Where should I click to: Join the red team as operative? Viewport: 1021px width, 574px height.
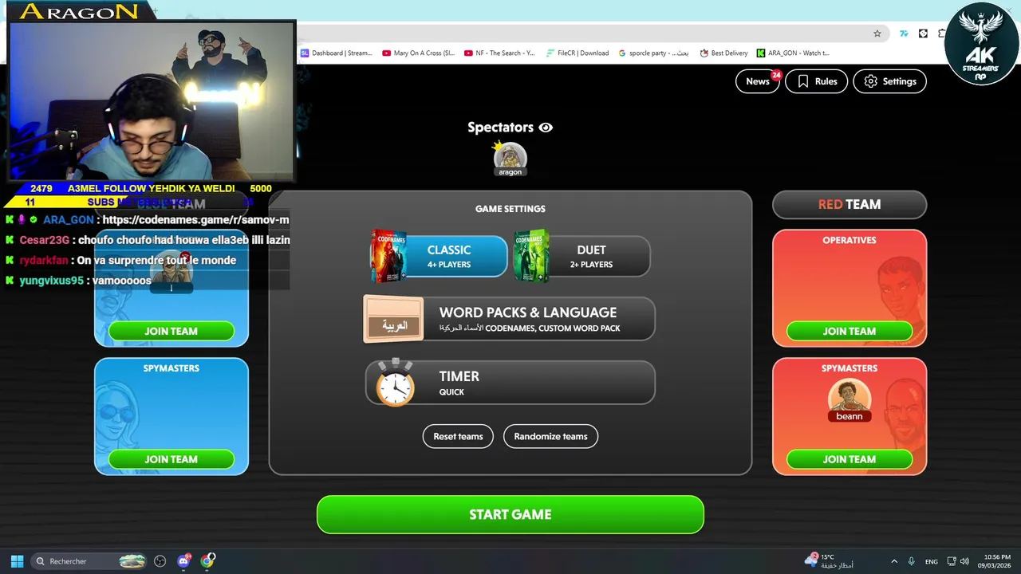850,331
